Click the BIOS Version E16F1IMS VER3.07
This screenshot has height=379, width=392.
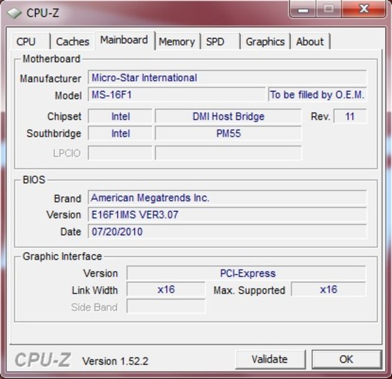tap(227, 215)
